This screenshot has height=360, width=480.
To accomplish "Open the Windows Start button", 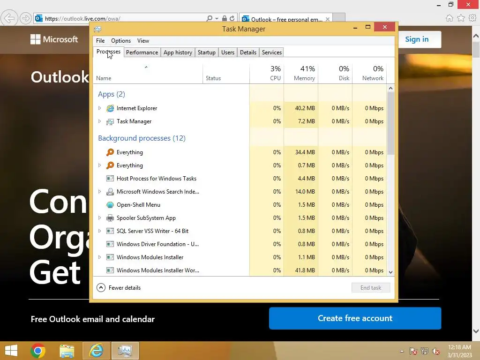I will (11, 351).
